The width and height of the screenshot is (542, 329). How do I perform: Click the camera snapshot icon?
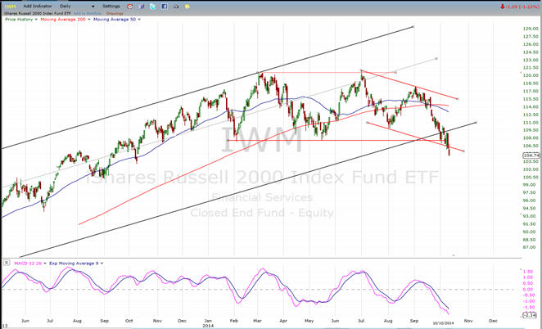click(175, 7)
